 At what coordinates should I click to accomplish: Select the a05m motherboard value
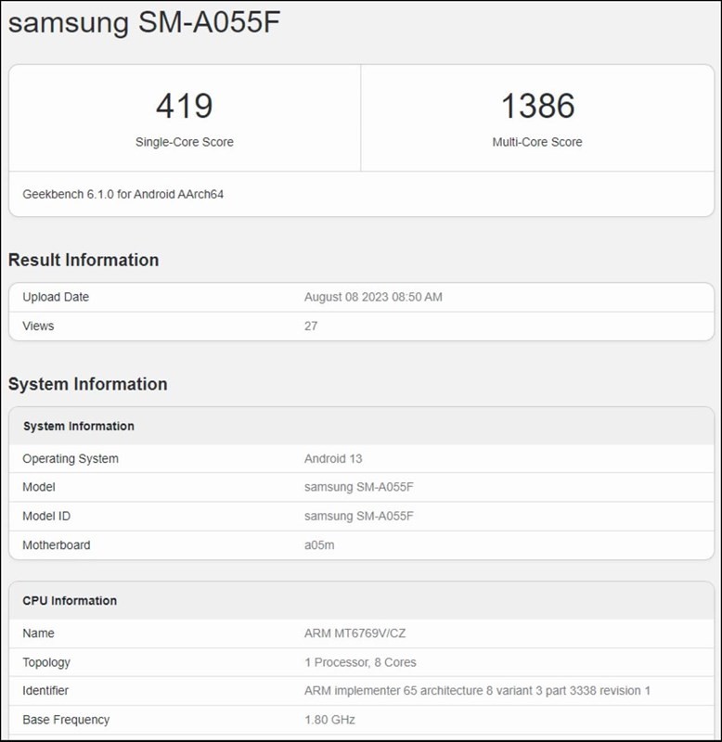click(319, 544)
